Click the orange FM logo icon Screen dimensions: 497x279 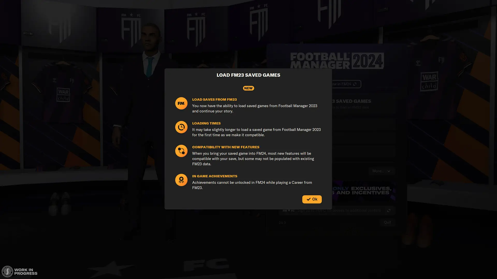point(181,103)
